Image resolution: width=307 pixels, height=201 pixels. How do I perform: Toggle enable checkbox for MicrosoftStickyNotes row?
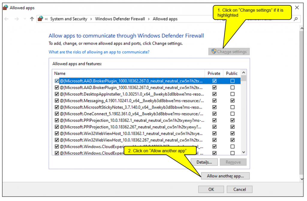pyautogui.click(x=57, y=107)
